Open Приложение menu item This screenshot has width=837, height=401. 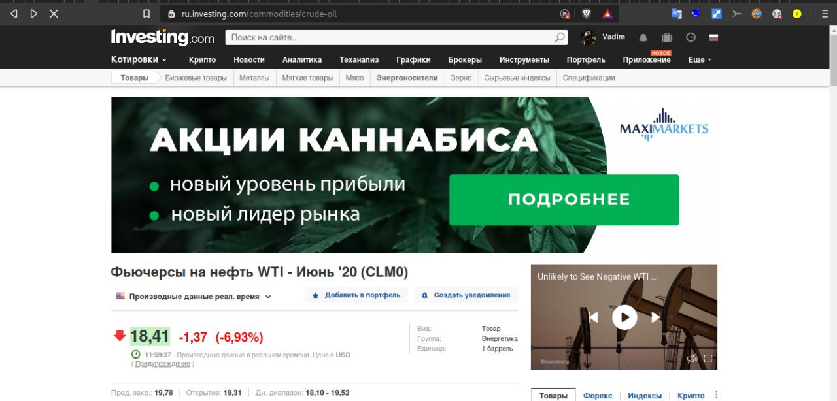(647, 59)
